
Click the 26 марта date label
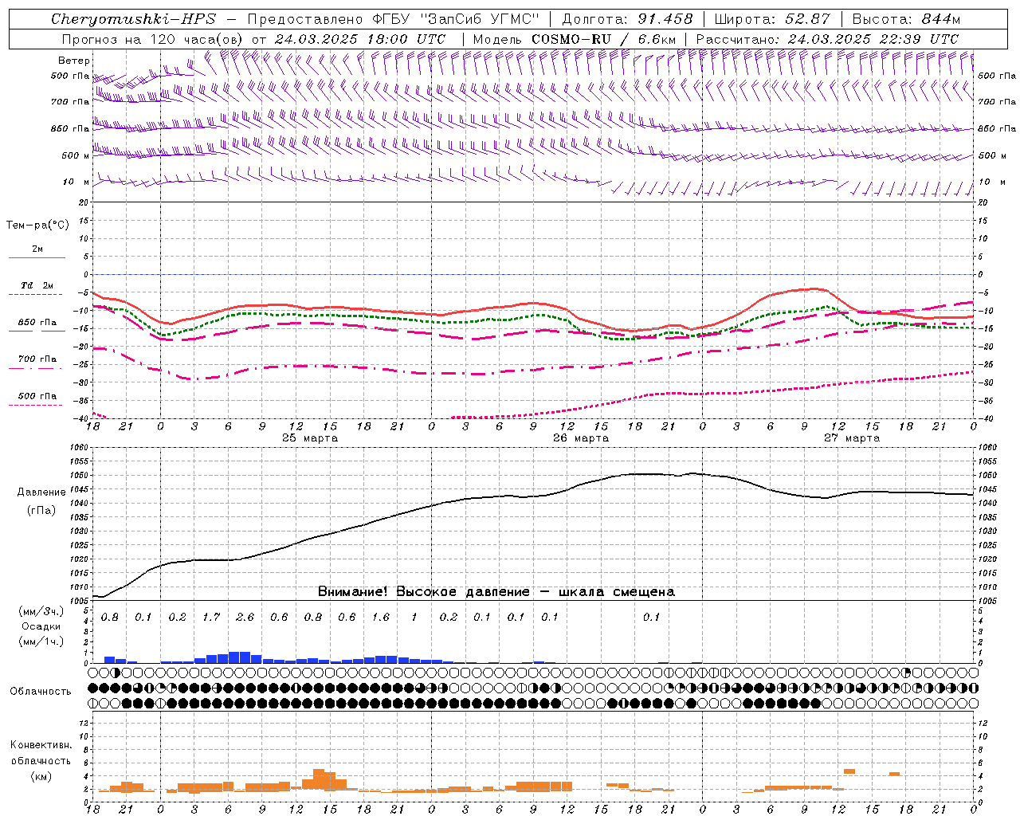pos(581,438)
